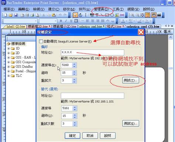Click the Database setup cylinder icon
The height and width of the screenshot is (142, 175).
(27, 15)
